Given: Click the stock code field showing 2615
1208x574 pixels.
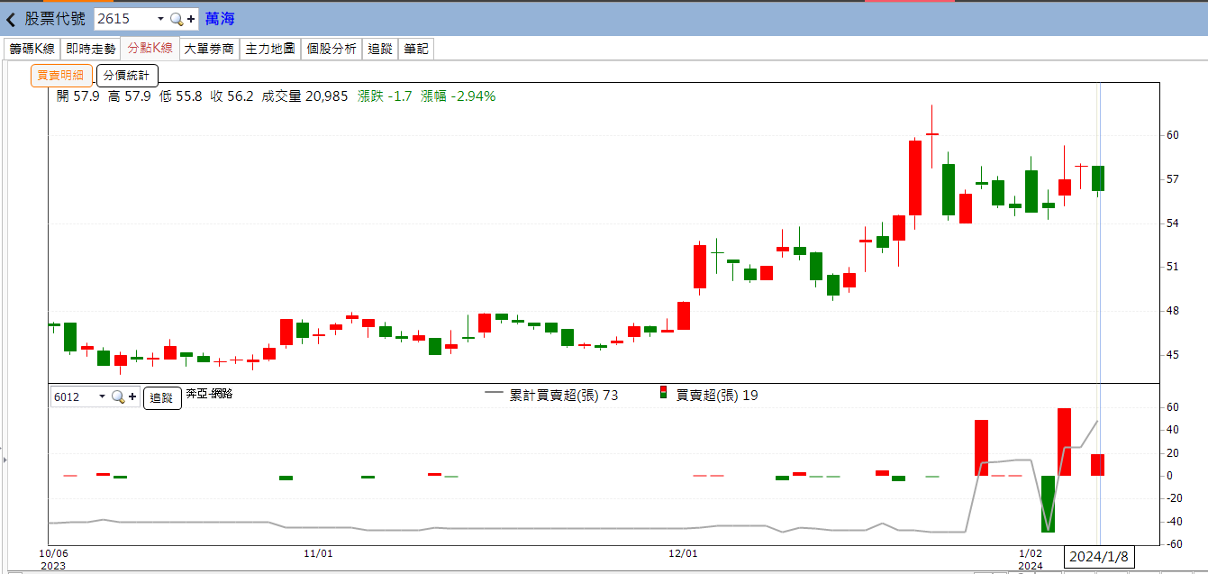Looking at the screenshot, I should click(x=123, y=19).
